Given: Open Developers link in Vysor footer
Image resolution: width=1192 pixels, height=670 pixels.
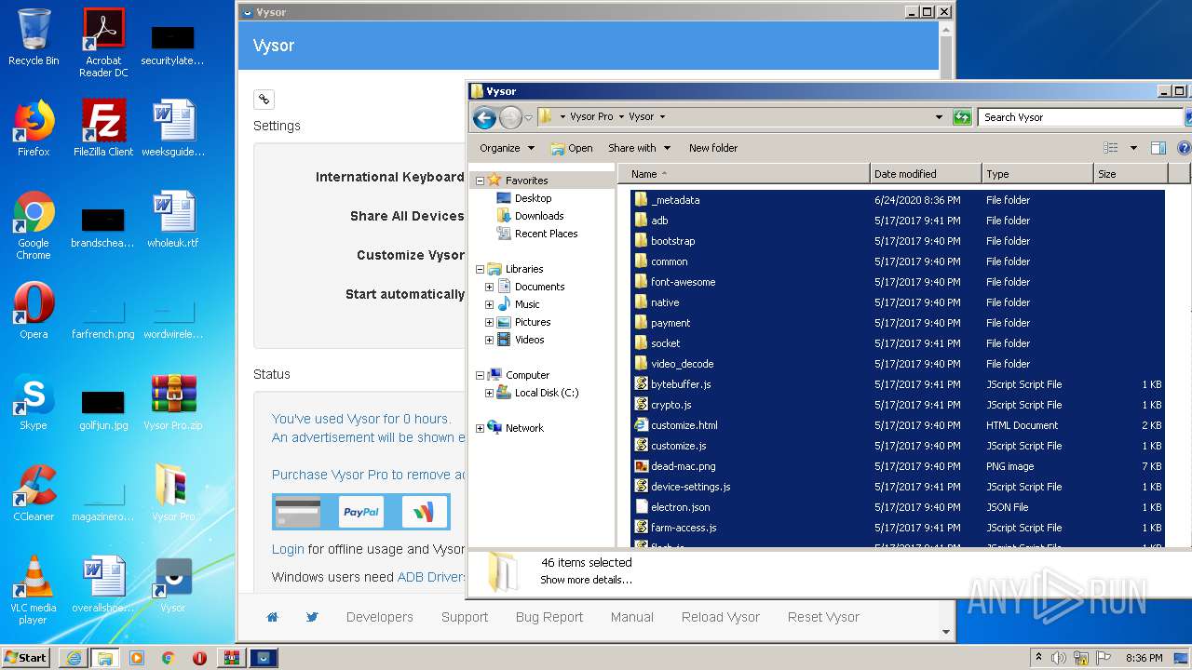Looking at the screenshot, I should click(x=379, y=617).
